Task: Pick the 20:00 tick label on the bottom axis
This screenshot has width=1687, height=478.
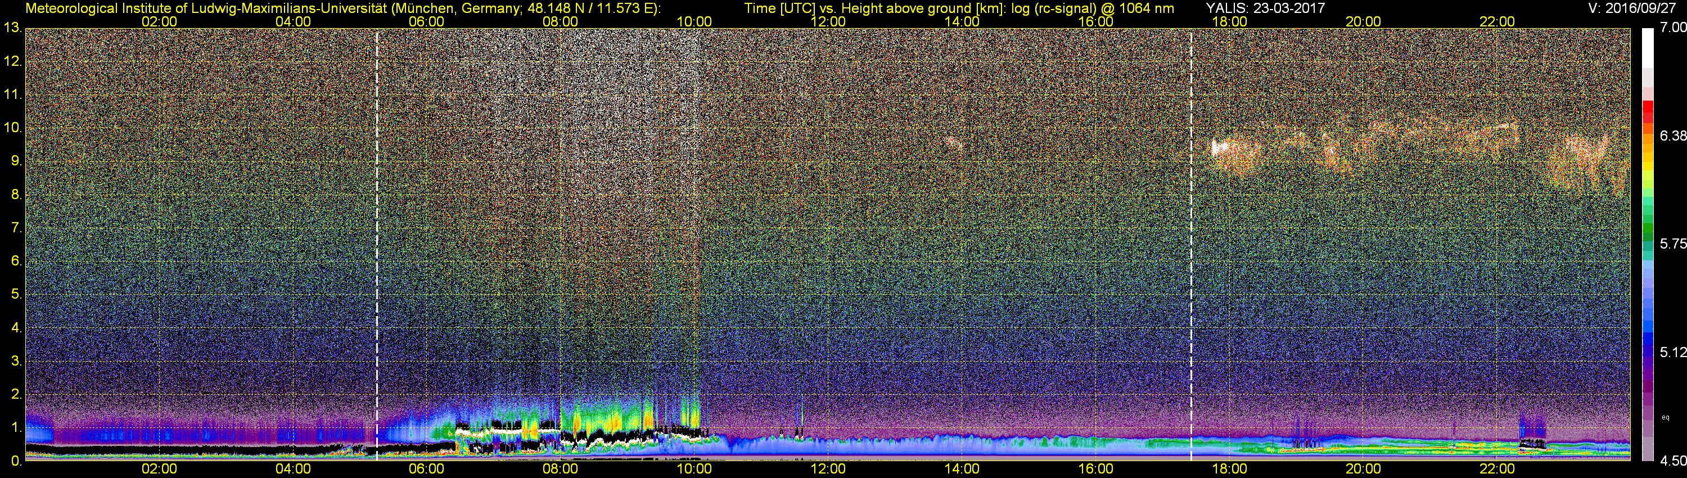Action: 1364,470
